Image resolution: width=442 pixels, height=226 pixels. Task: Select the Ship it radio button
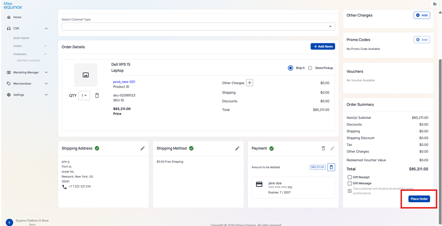click(291, 68)
